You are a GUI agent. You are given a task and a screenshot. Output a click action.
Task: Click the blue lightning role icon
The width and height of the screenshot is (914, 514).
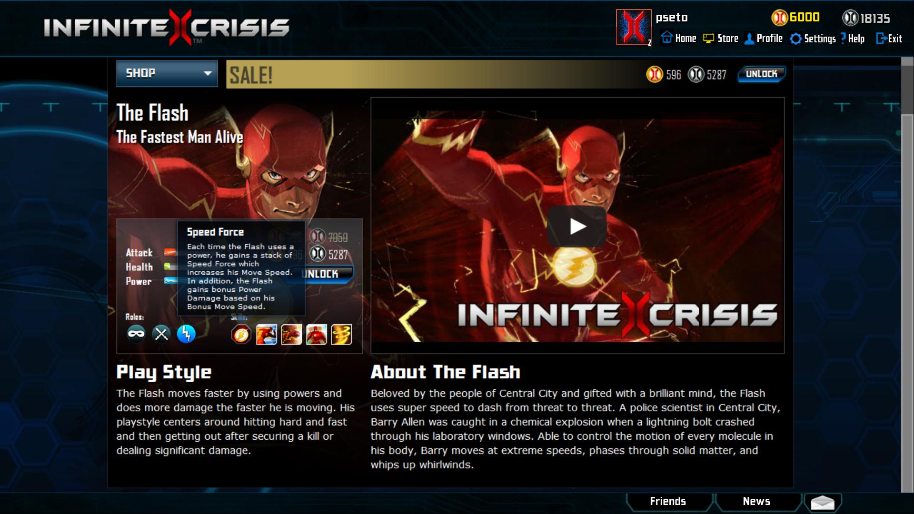coord(186,334)
